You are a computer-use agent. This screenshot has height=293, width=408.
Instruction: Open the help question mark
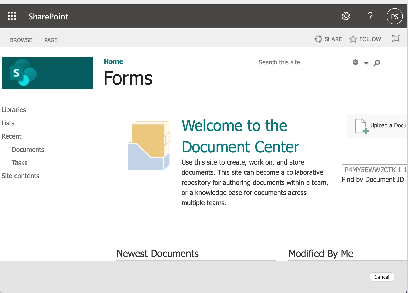(370, 16)
